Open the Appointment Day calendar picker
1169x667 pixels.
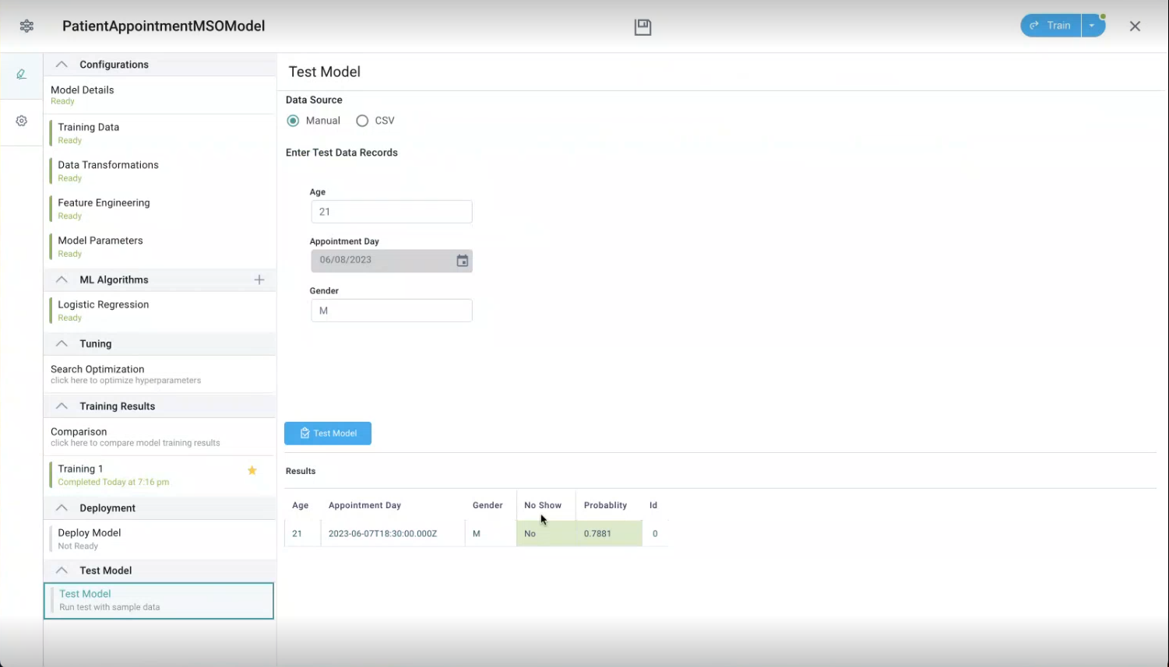pyautogui.click(x=462, y=261)
